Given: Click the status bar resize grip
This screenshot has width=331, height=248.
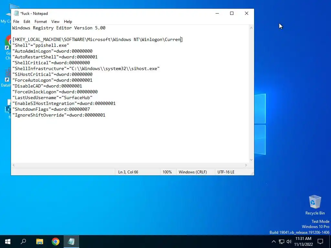Looking at the screenshot, I should click(x=252, y=173).
